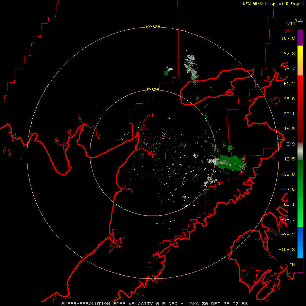Click the VEL legend title
This screenshot has width=306, height=306.
pyautogui.click(x=299, y=20)
